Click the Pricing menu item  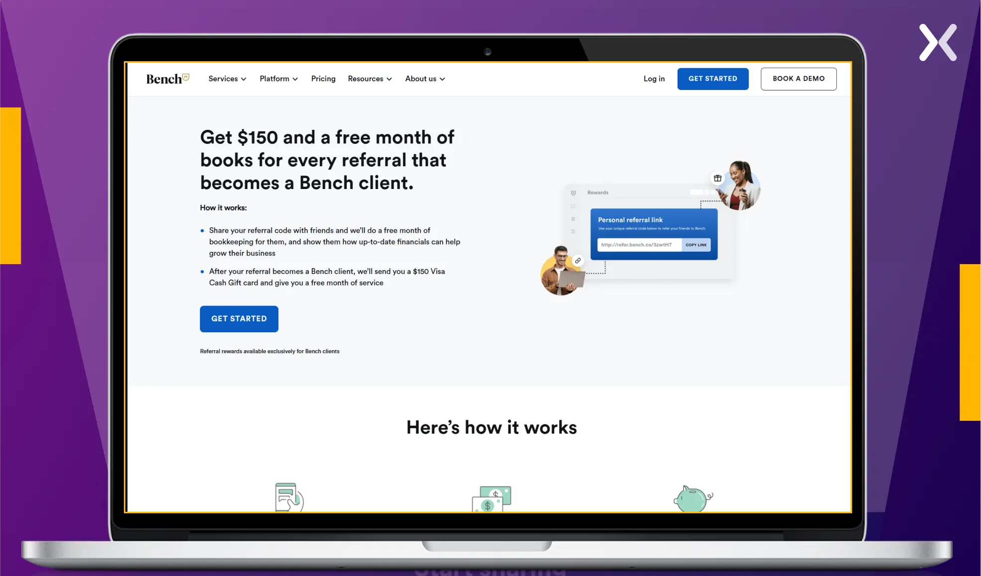pos(323,78)
